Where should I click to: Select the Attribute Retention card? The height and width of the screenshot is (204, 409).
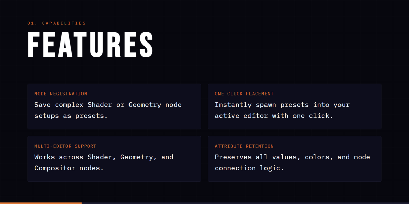click(x=294, y=159)
